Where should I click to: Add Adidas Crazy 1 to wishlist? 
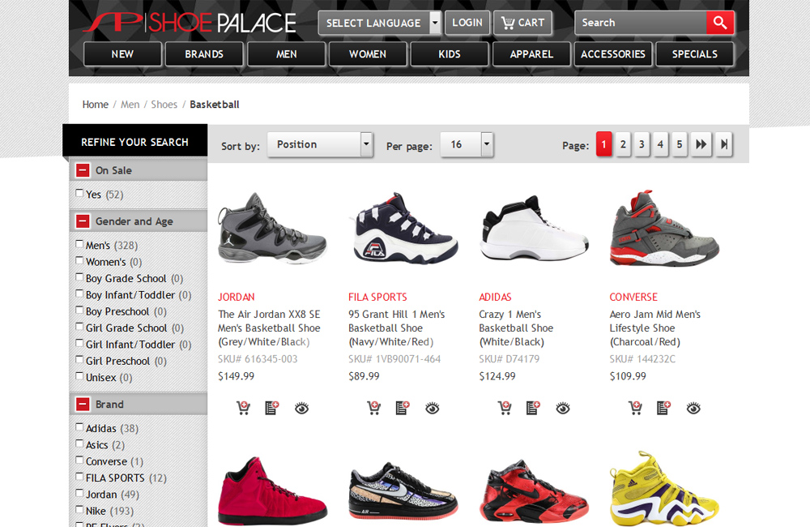534,408
